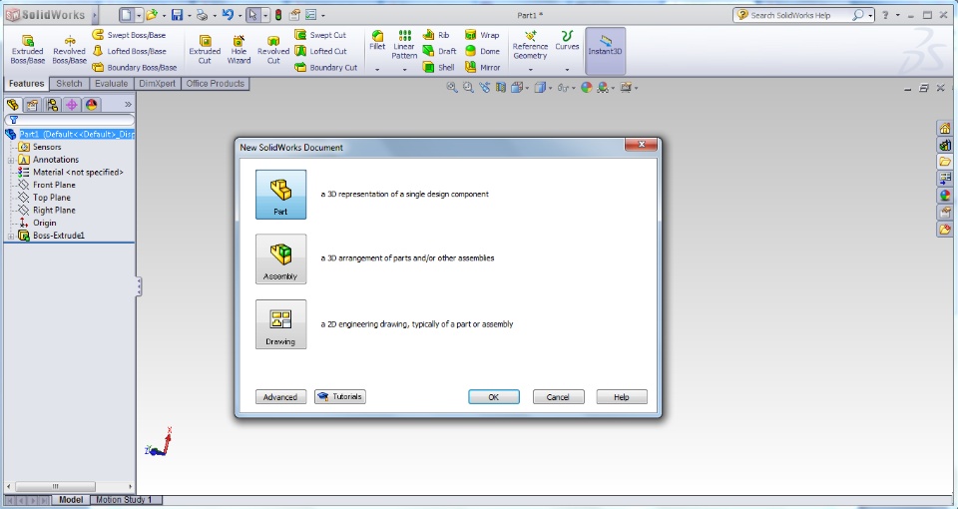Switch to the Office Products tab
The image size is (958, 509).
tap(216, 84)
